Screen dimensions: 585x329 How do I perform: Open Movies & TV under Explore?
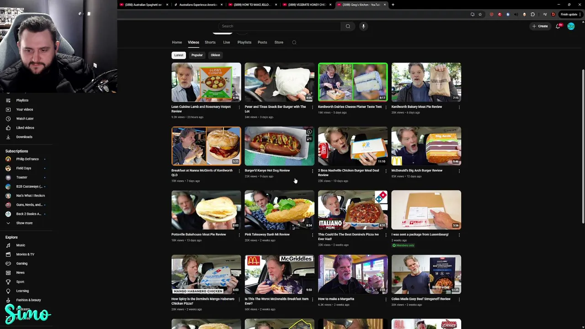[x=26, y=254]
